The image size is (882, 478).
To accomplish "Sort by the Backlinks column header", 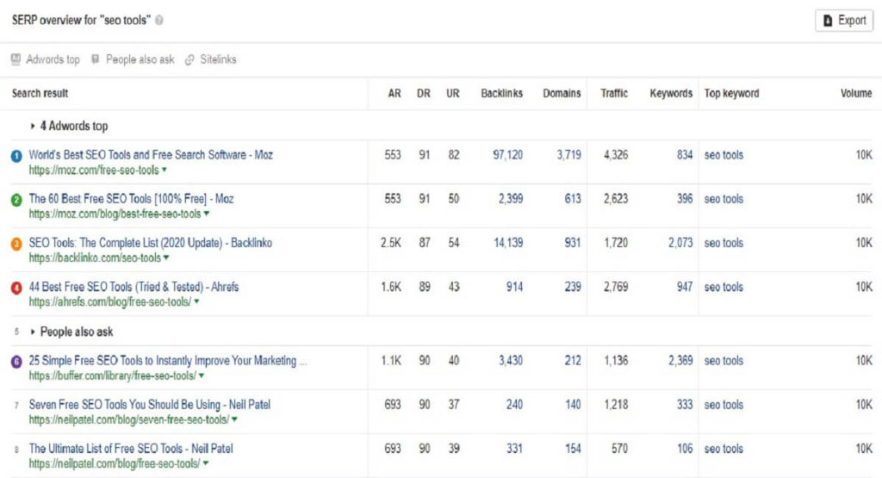I will (502, 93).
